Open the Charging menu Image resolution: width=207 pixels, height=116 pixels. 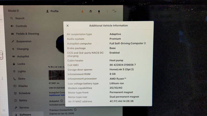(x=21, y=49)
